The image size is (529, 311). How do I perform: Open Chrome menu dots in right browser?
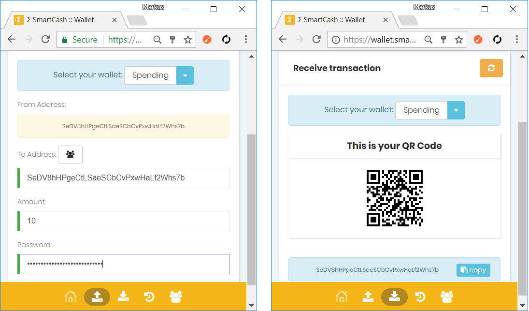click(x=517, y=40)
